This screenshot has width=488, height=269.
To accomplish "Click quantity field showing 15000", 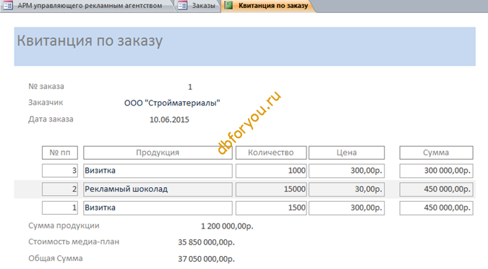I will tap(271, 189).
